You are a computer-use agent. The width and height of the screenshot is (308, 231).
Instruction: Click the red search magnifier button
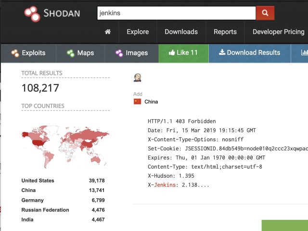coord(265,13)
